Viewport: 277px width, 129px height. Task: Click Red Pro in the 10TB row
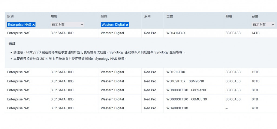click(150, 81)
